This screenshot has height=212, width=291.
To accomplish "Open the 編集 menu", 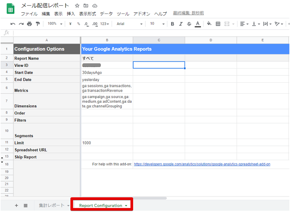I will click(46, 14).
